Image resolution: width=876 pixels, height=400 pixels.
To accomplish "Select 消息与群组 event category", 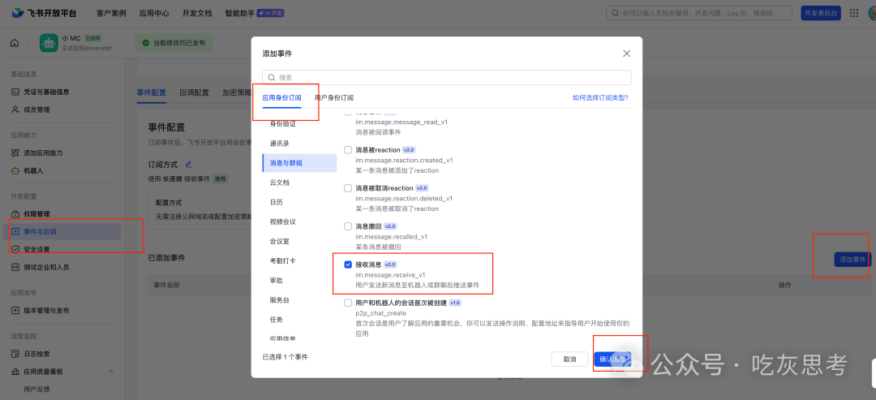I will pos(299,162).
